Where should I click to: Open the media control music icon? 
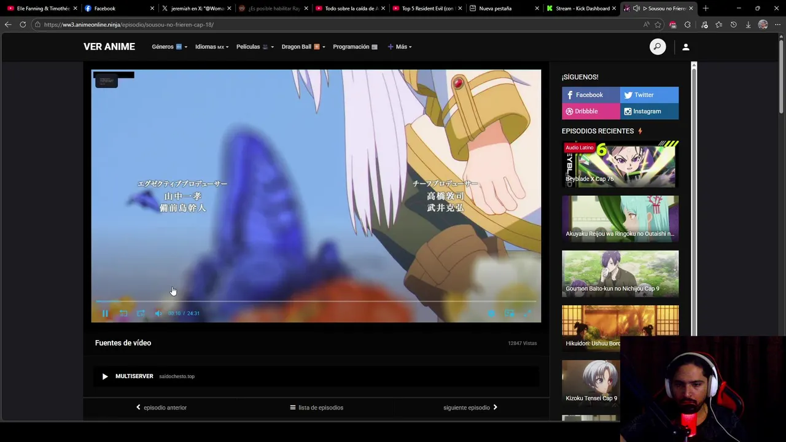[704, 25]
